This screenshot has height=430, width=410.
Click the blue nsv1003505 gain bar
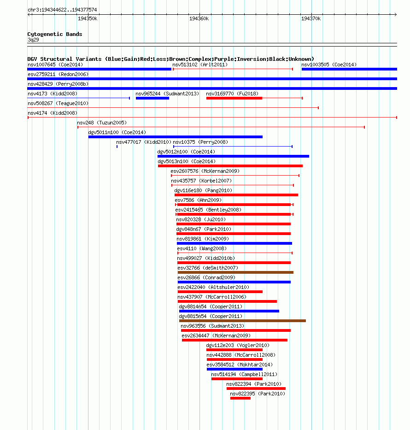[349, 69]
